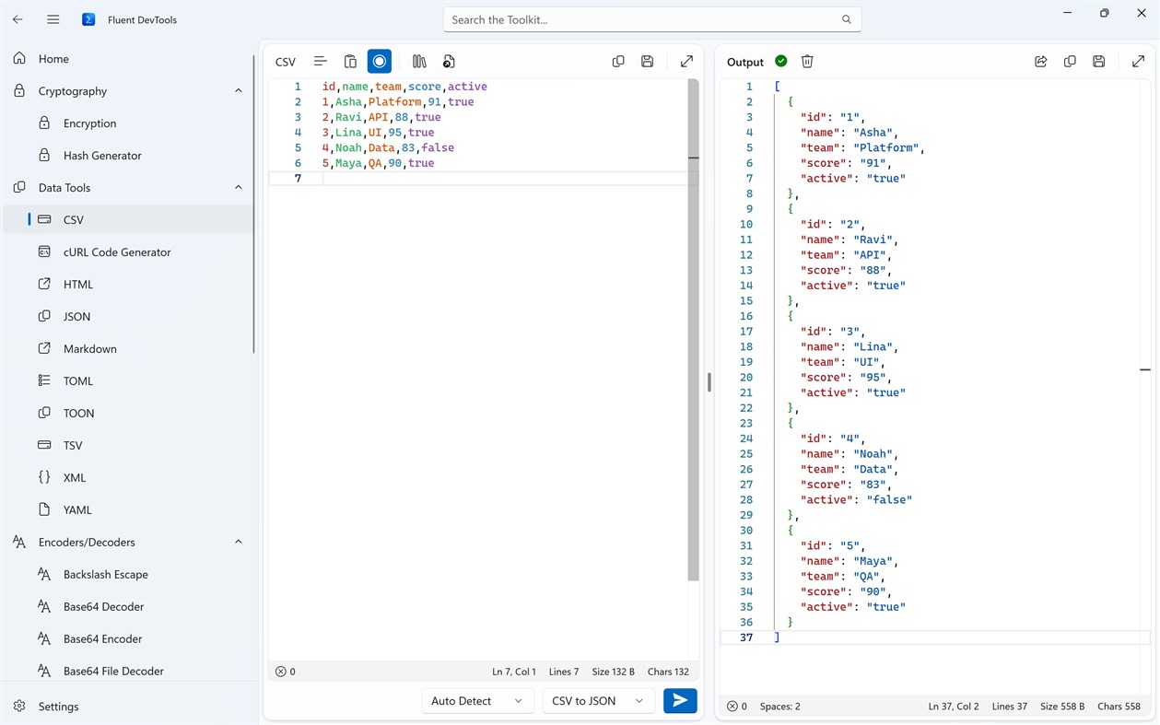Open cURL Code Generator
This screenshot has height=725, width=1160.
129,252
